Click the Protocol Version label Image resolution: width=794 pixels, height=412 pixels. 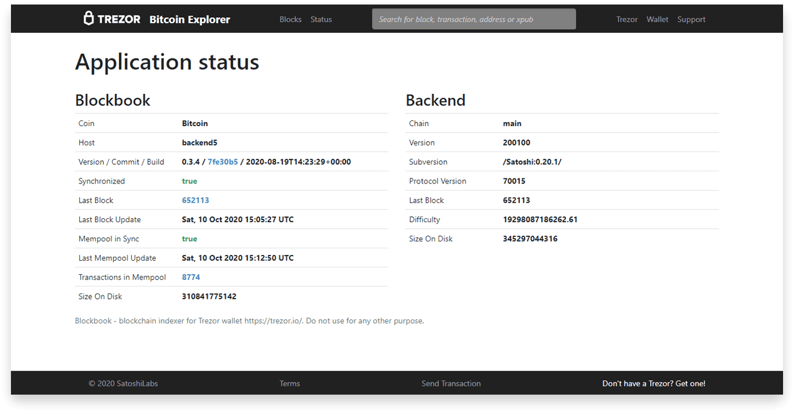click(438, 181)
